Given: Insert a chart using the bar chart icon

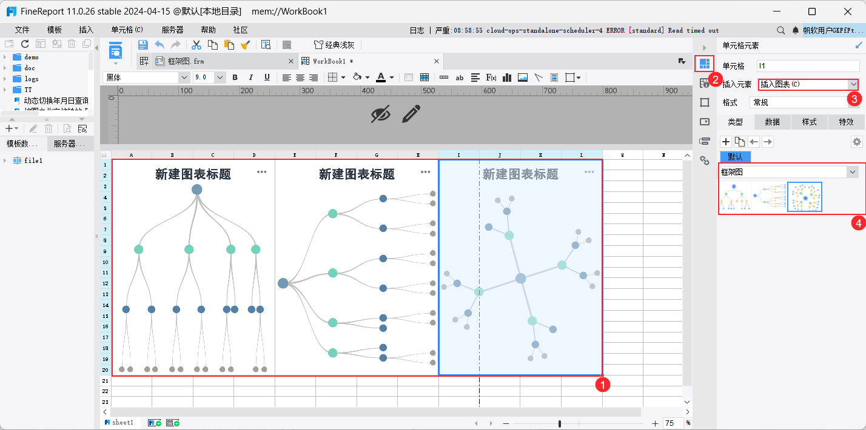Looking at the screenshot, I should 507,78.
